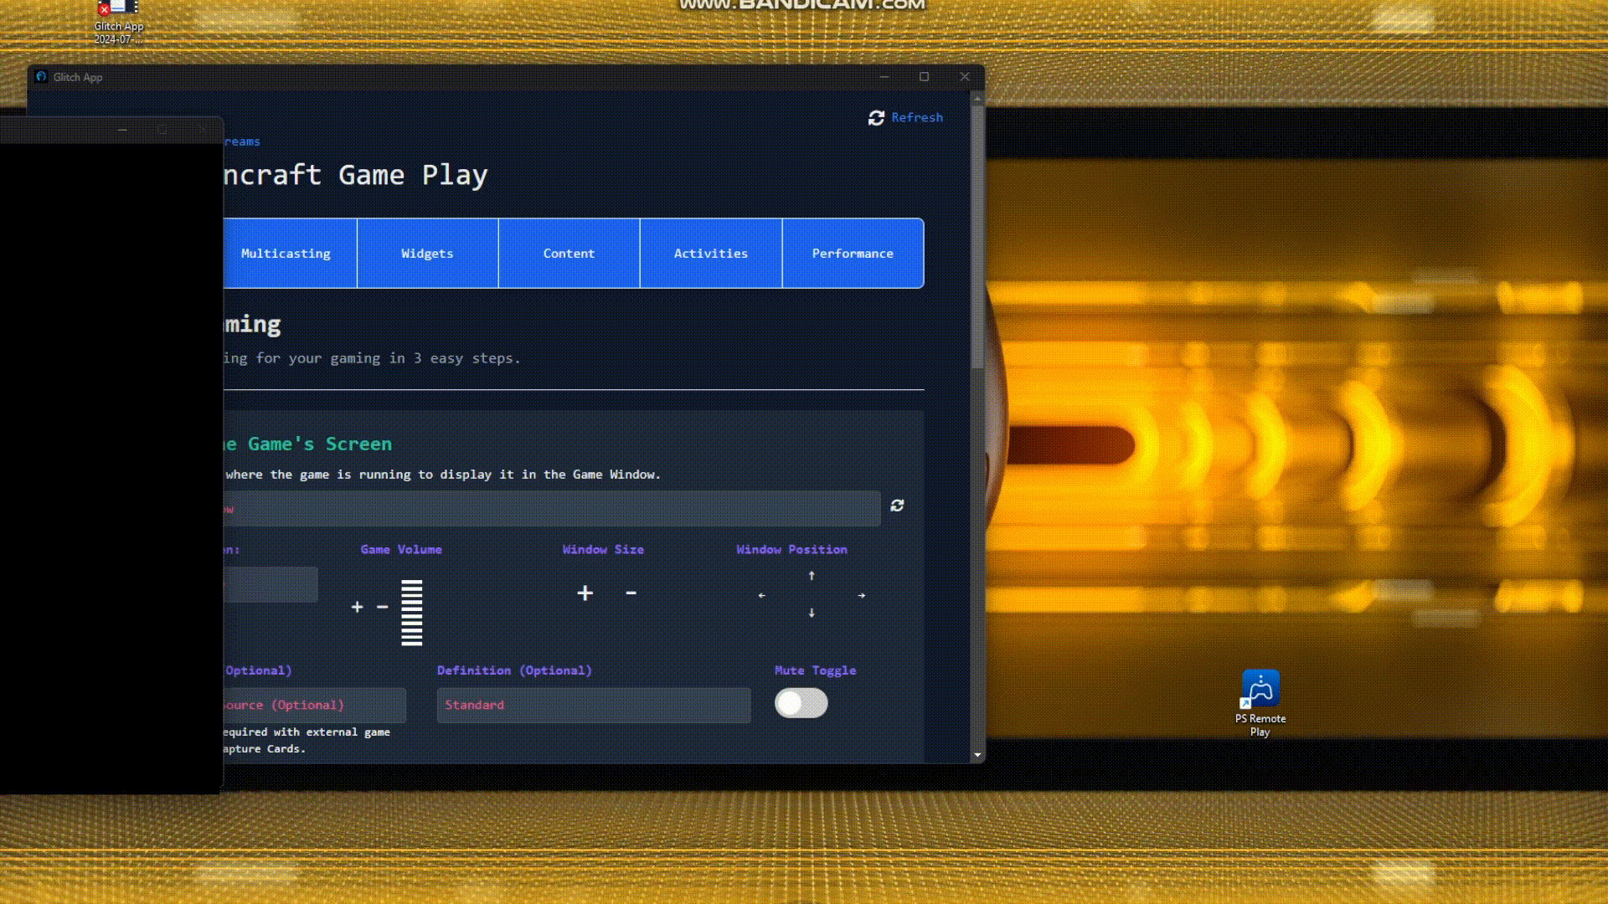Click the decrease window size minus icon
Viewport: 1608px width, 904px height.
coord(631,593)
